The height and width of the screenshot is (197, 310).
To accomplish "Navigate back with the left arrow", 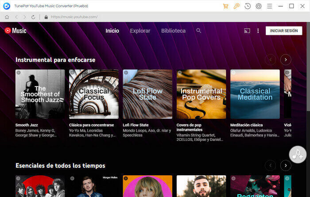I will pyautogui.click(x=16, y=17).
